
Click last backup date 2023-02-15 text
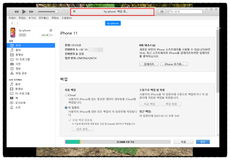point(159,116)
